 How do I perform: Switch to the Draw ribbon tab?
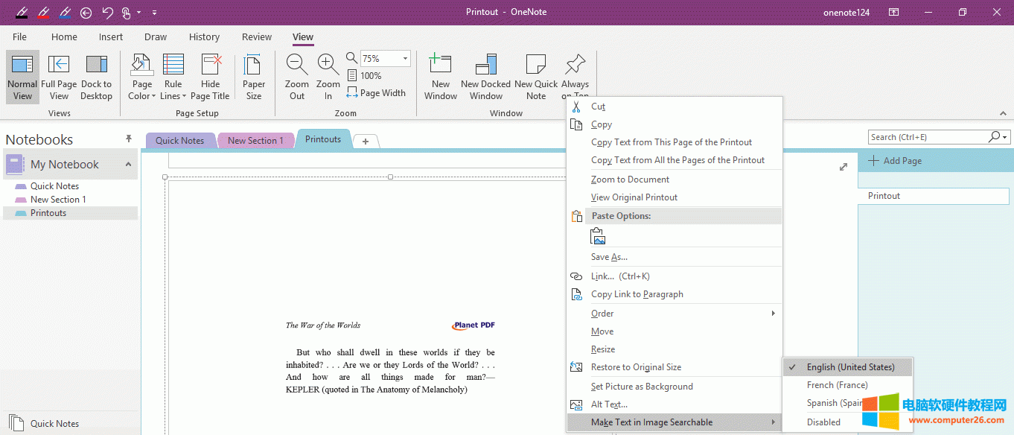pyautogui.click(x=155, y=36)
